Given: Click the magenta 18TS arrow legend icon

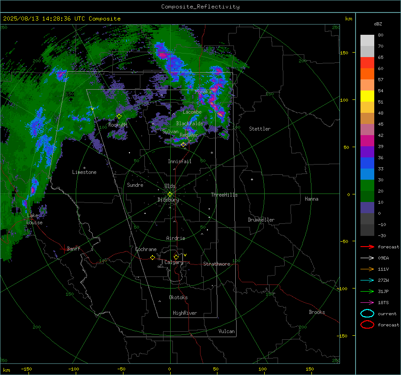Looking at the screenshot, I should point(367,303).
